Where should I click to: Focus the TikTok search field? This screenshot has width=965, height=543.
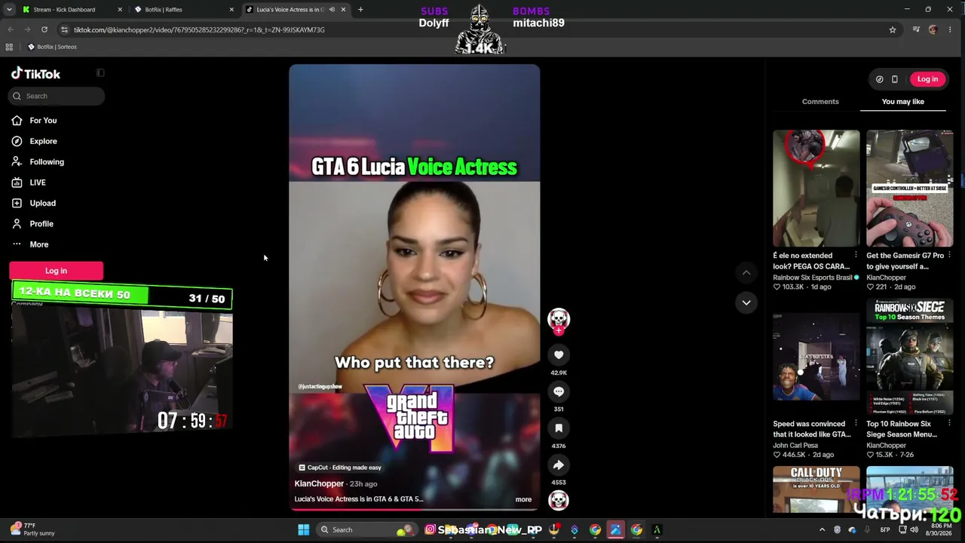tap(57, 96)
